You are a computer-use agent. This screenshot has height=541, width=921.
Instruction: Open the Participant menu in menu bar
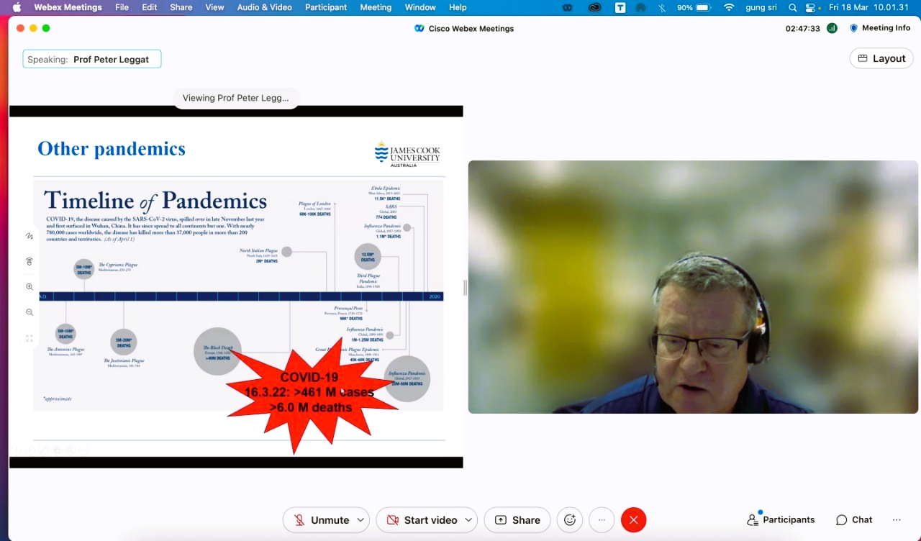tap(325, 7)
